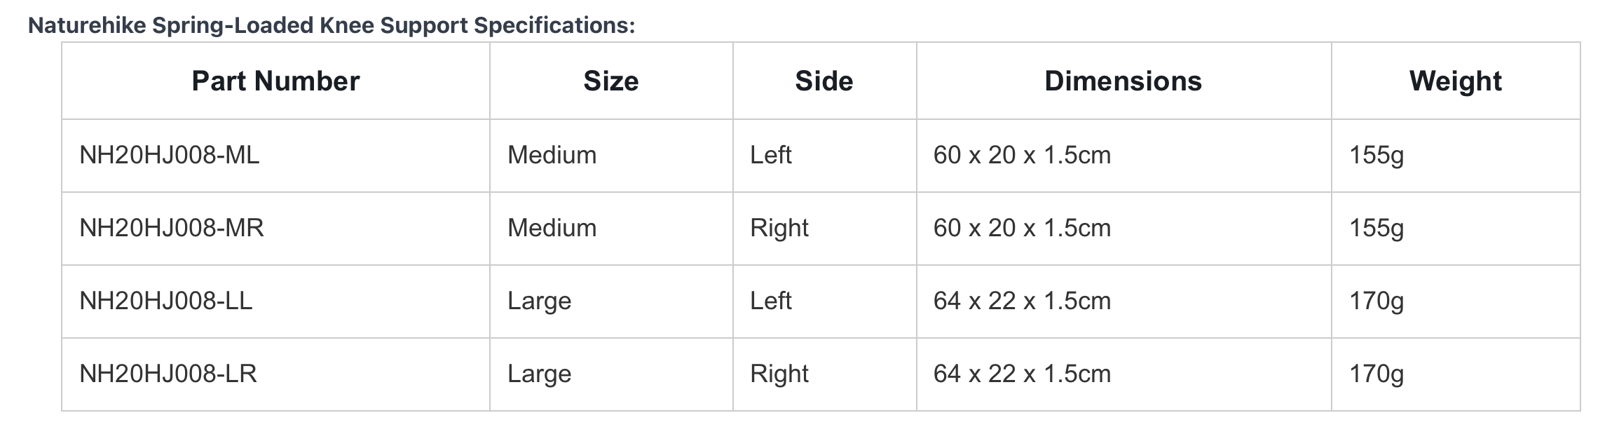
Task: Click the Right side cell in MR row
Action: (824, 229)
